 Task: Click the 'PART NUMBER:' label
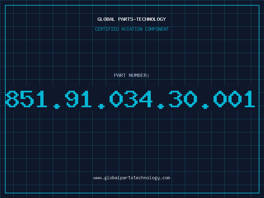click(x=132, y=75)
